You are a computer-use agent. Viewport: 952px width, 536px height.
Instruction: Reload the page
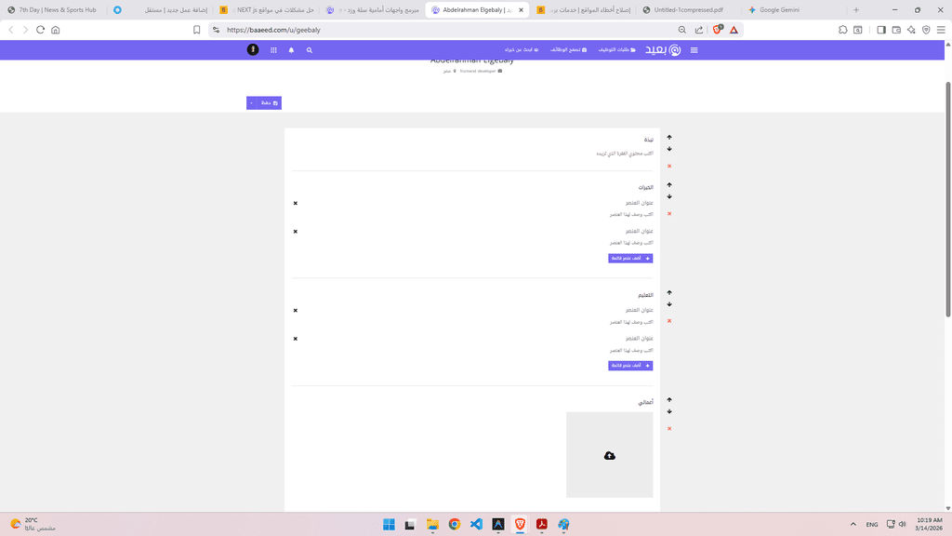click(x=40, y=30)
